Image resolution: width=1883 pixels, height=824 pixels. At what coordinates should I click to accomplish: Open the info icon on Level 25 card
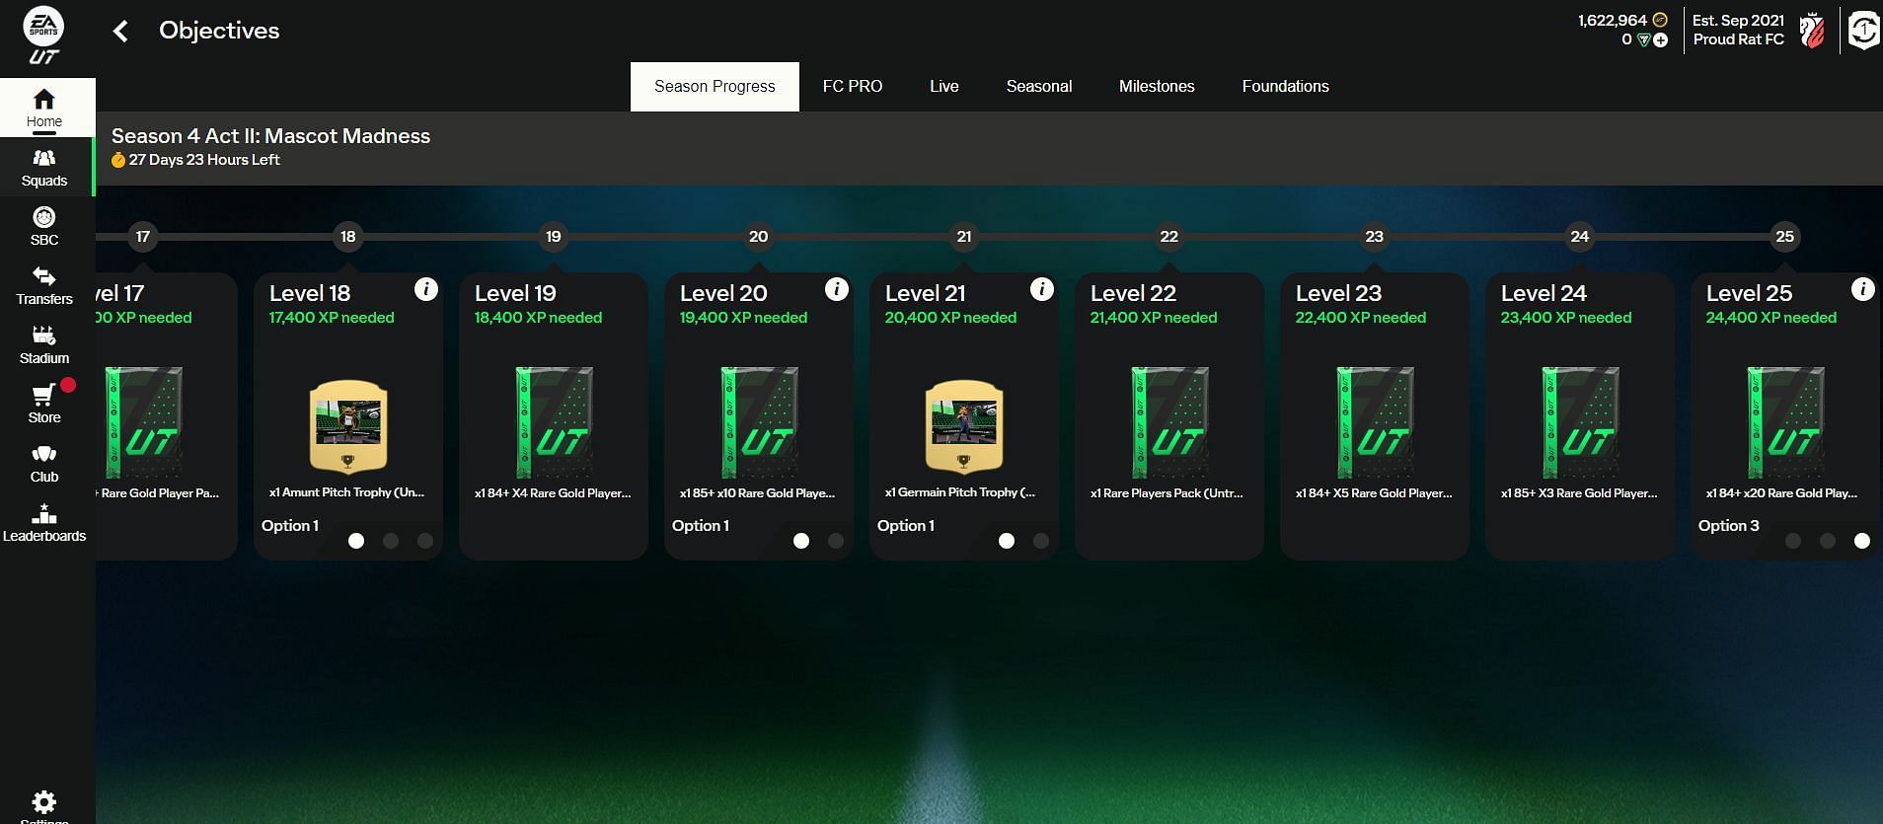tap(1863, 289)
